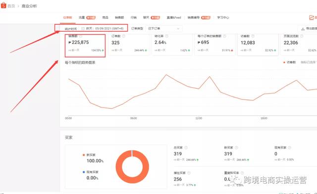Click the 商业分析 breadcrumb text

[29, 6]
